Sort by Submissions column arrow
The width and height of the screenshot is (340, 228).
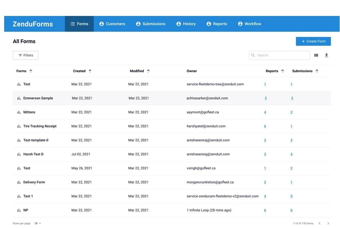point(317,71)
